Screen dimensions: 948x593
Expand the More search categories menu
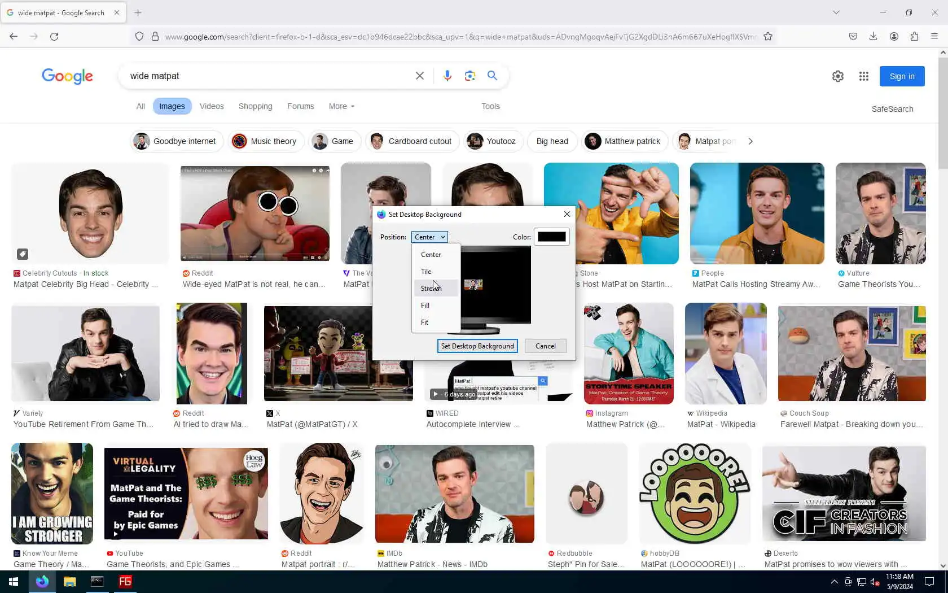pyautogui.click(x=341, y=106)
